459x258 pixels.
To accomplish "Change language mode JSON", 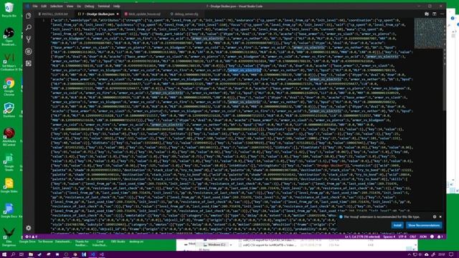I will point(423,236).
